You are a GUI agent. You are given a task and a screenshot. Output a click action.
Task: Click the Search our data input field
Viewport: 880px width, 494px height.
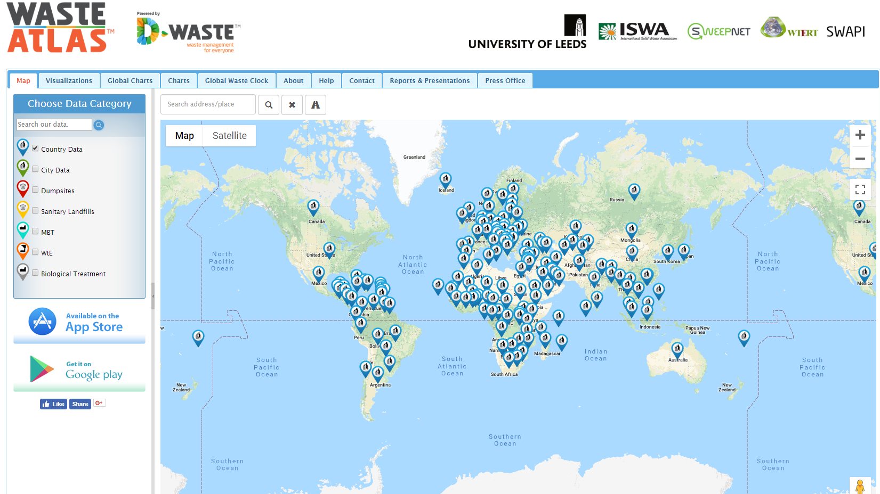[x=54, y=125]
